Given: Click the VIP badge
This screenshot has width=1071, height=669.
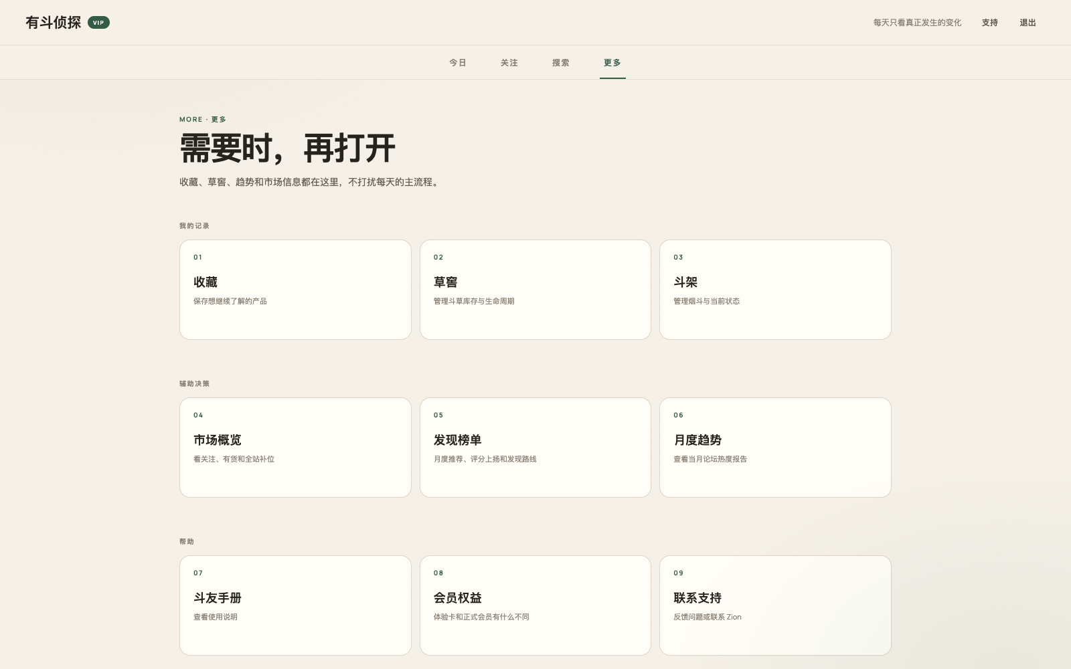Looking at the screenshot, I should tap(98, 23).
